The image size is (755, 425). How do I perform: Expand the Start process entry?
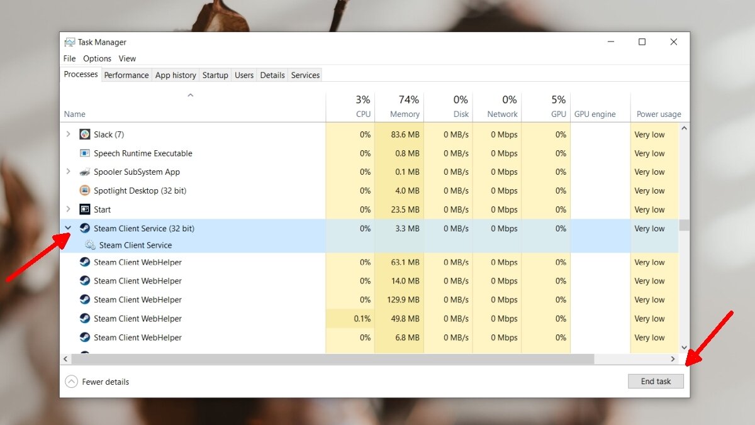point(68,209)
